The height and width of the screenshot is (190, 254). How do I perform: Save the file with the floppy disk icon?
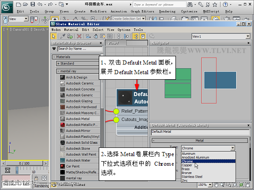tap(33, 5)
